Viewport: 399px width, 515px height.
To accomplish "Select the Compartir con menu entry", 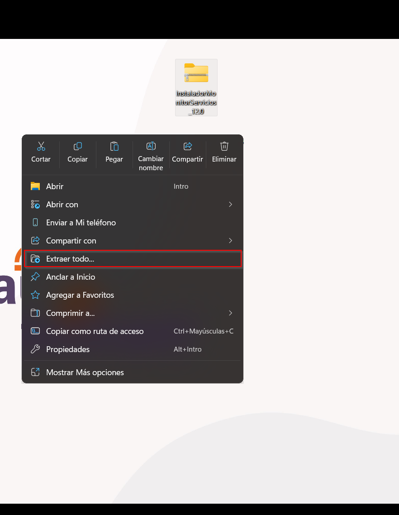I will [x=133, y=240].
